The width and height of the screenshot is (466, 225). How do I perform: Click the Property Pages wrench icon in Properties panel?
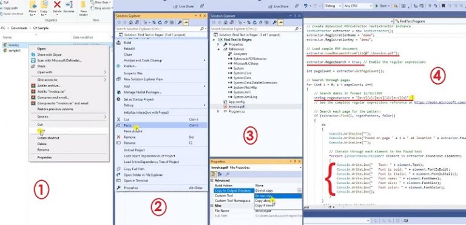227,174
